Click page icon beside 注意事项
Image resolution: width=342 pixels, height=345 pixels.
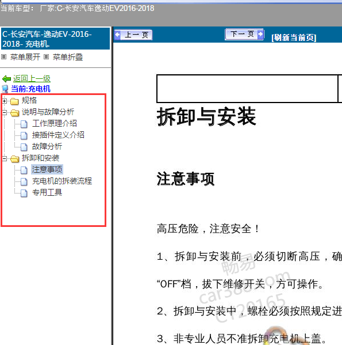click(x=24, y=170)
